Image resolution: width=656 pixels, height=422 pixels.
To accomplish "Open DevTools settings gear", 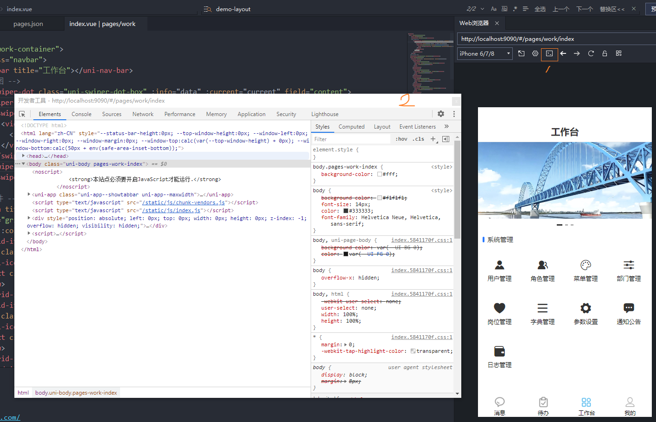I will tap(441, 114).
